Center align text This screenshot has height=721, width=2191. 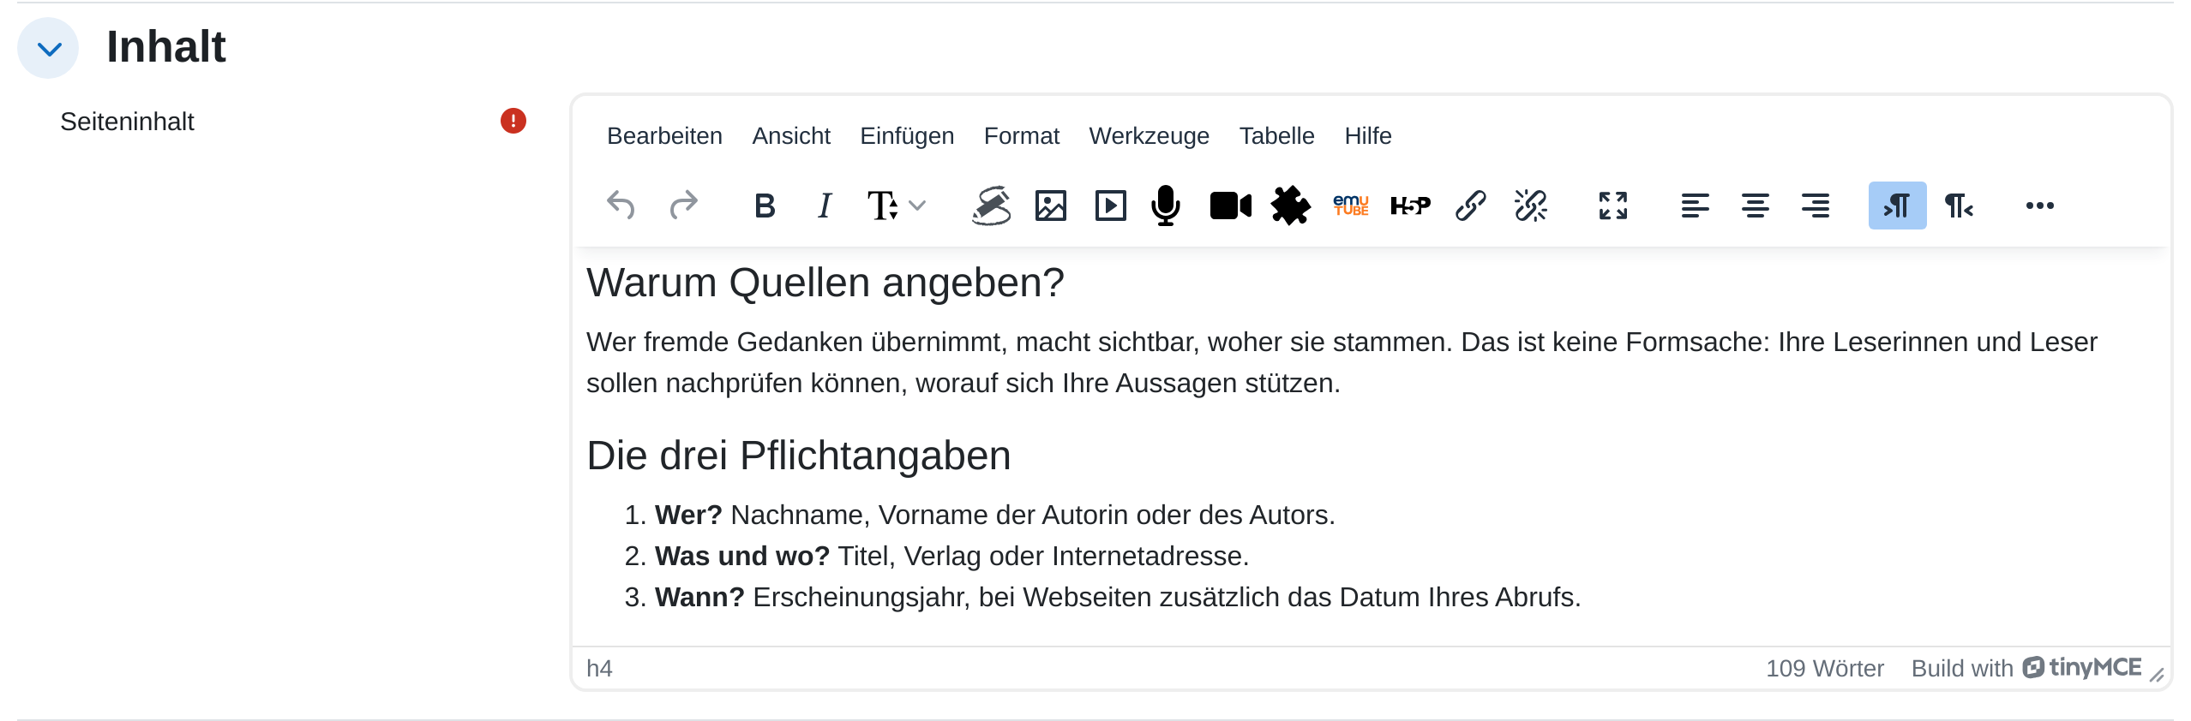click(1755, 206)
